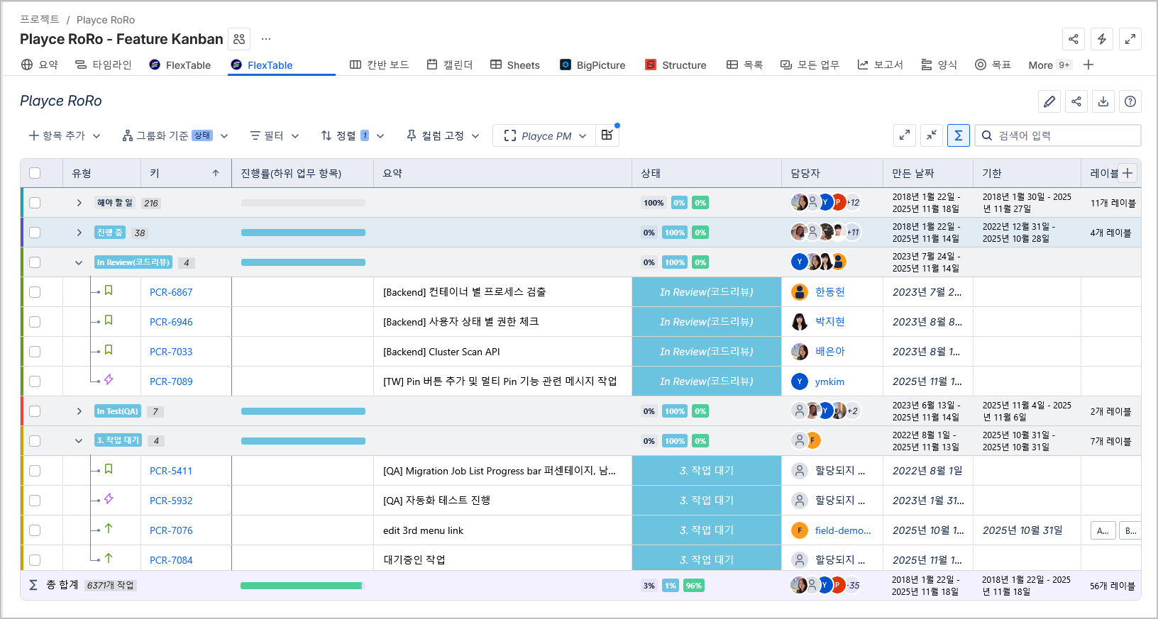Click the expand all rows icon
Image resolution: width=1158 pixels, height=619 pixels.
click(905, 135)
